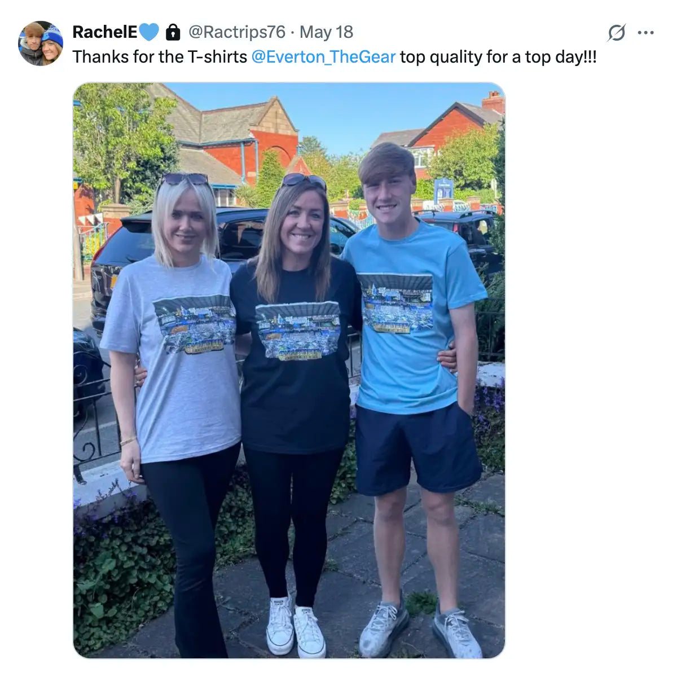
Task: Open the May 18 post timestamp
Action: [x=326, y=32]
